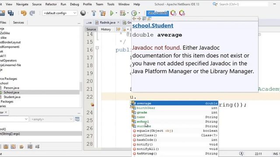Click Clean and Build Project icon
This screenshot has width=280, height=157.
(x=102, y=13)
